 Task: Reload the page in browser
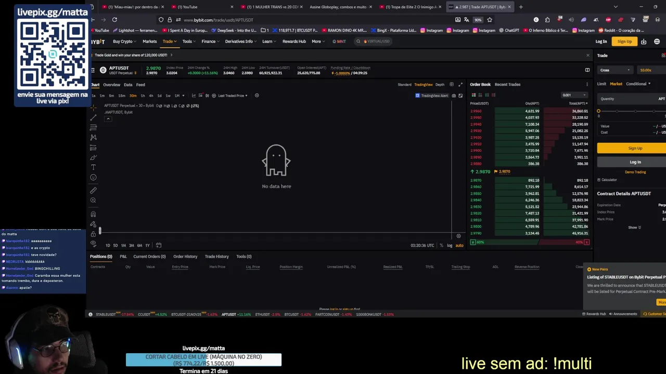click(114, 20)
